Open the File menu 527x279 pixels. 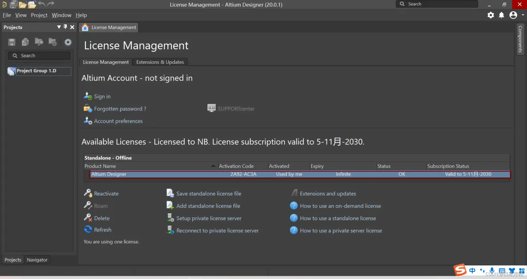[x=7, y=15]
